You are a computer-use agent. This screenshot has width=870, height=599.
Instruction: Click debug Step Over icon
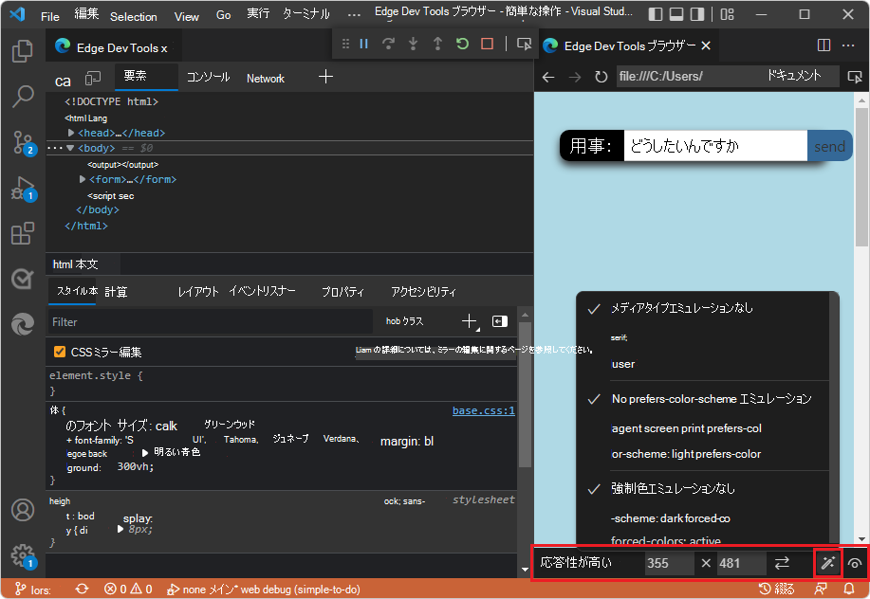[388, 44]
